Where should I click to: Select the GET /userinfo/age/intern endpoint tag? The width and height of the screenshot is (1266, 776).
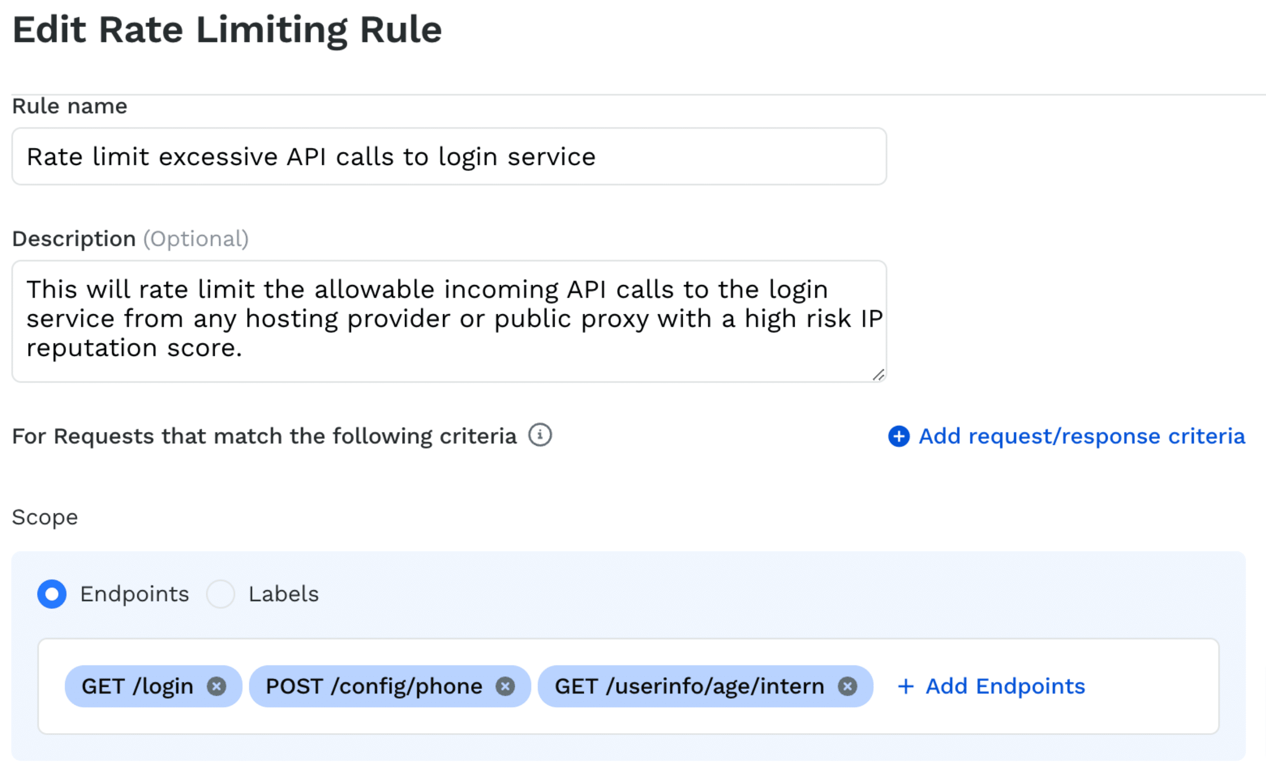click(689, 686)
